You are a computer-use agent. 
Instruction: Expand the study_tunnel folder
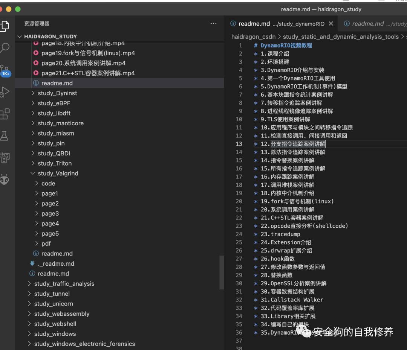pos(52,294)
